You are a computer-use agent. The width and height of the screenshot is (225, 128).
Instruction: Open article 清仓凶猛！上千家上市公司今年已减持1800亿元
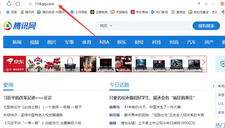tap(158, 123)
